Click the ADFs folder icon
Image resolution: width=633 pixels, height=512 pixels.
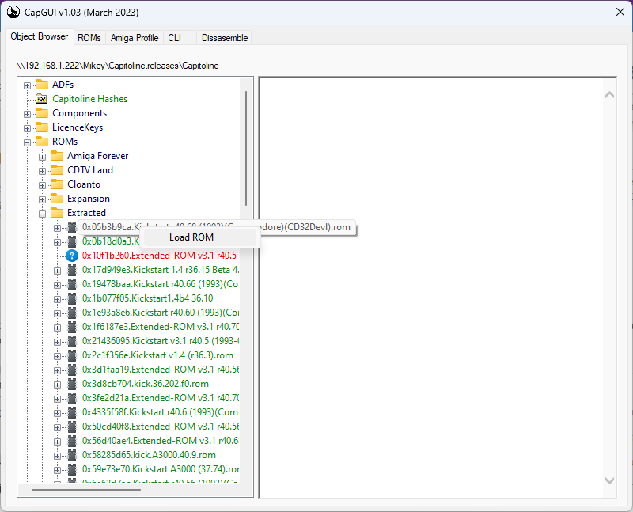tap(42, 85)
